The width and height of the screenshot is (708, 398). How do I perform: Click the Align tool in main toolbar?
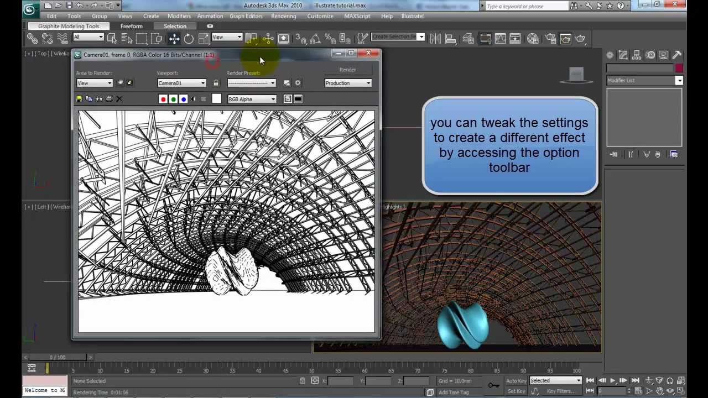(450, 38)
